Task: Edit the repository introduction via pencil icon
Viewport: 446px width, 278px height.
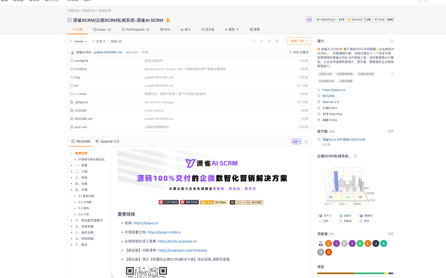Action: click(392, 41)
